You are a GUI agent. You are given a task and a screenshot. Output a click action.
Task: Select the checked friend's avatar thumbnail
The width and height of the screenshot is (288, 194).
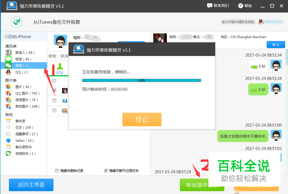click(65, 91)
